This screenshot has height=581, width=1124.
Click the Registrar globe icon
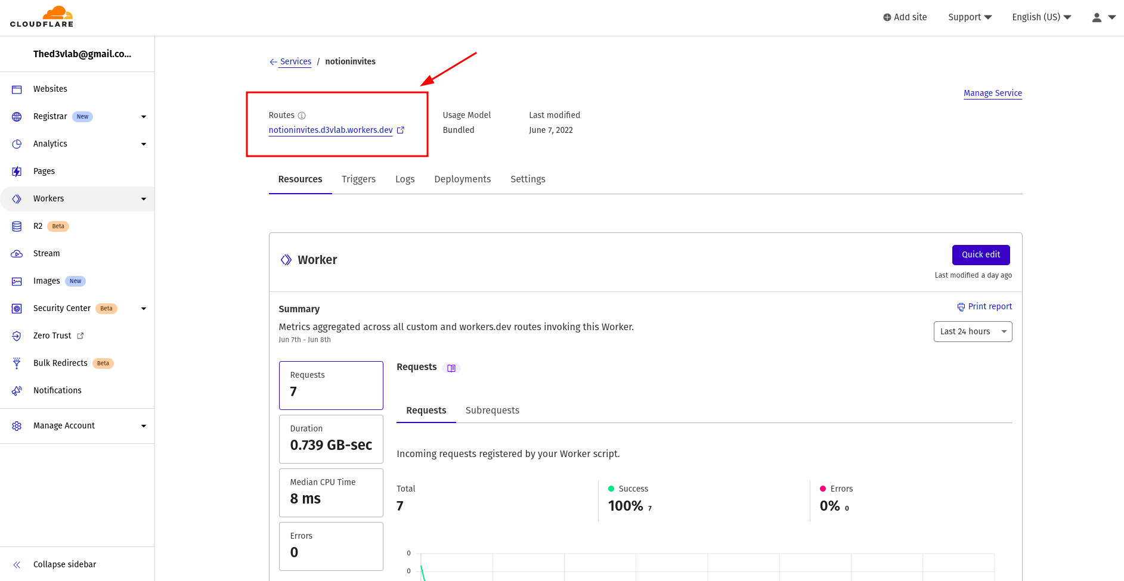tap(17, 117)
